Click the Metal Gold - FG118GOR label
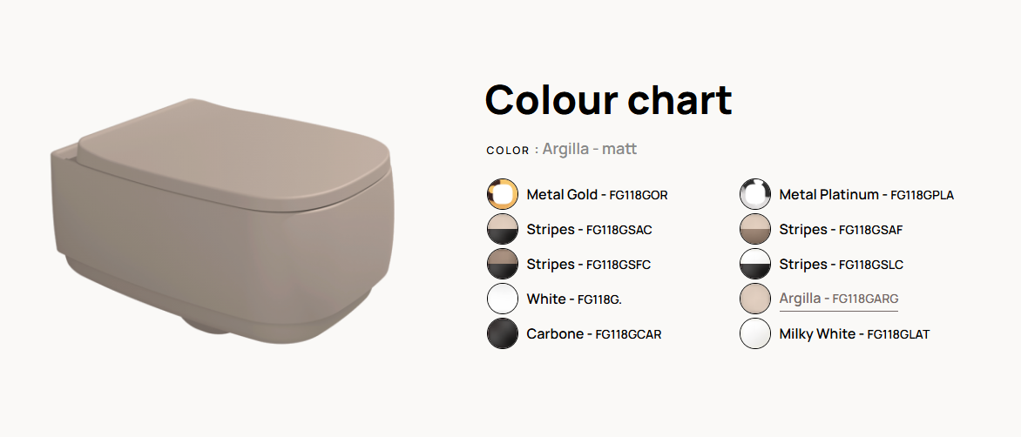The height and width of the screenshot is (437, 1021). click(597, 194)
